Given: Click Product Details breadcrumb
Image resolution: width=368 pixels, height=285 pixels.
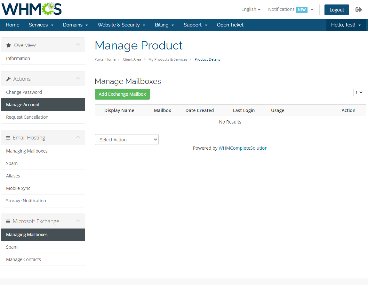Looking at the screenshot, I should pyautogui.click(x=207, y=59).
